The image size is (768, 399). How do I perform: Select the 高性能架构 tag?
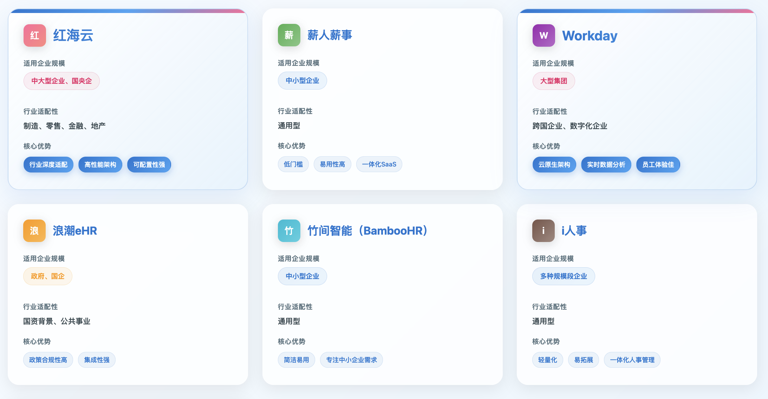pos(100,165)
